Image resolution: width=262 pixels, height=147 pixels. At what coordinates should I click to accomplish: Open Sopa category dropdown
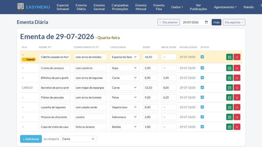tap(125, 68)
